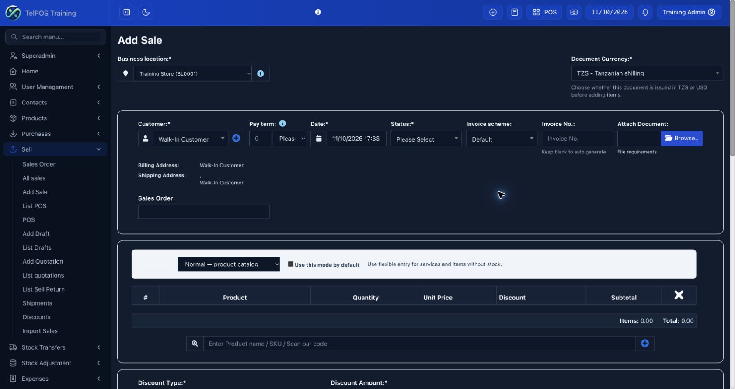The width and height of the screenshot is (735, 389).
Task: Expand the Contacts menu
Action: pos(56,103)
